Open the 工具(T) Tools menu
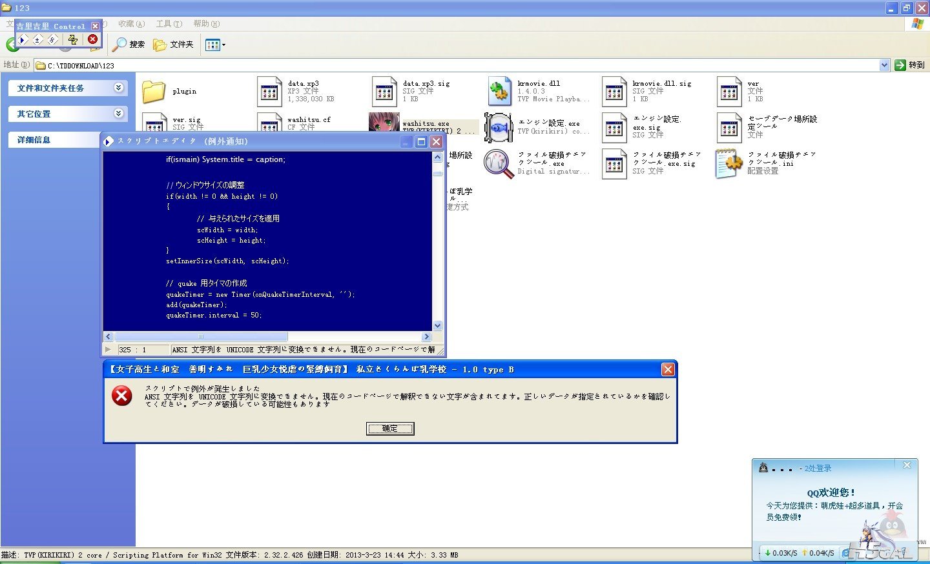Viewport: 930px width, 564px height. point(169,24)
